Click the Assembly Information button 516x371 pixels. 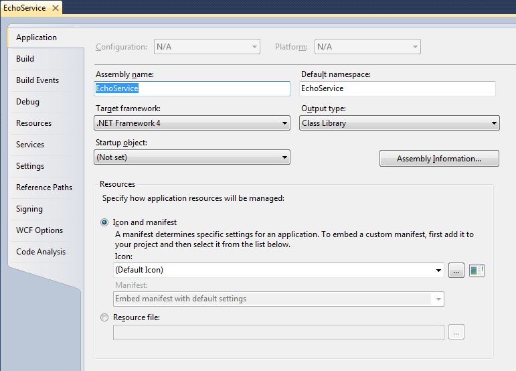[439, 159]
